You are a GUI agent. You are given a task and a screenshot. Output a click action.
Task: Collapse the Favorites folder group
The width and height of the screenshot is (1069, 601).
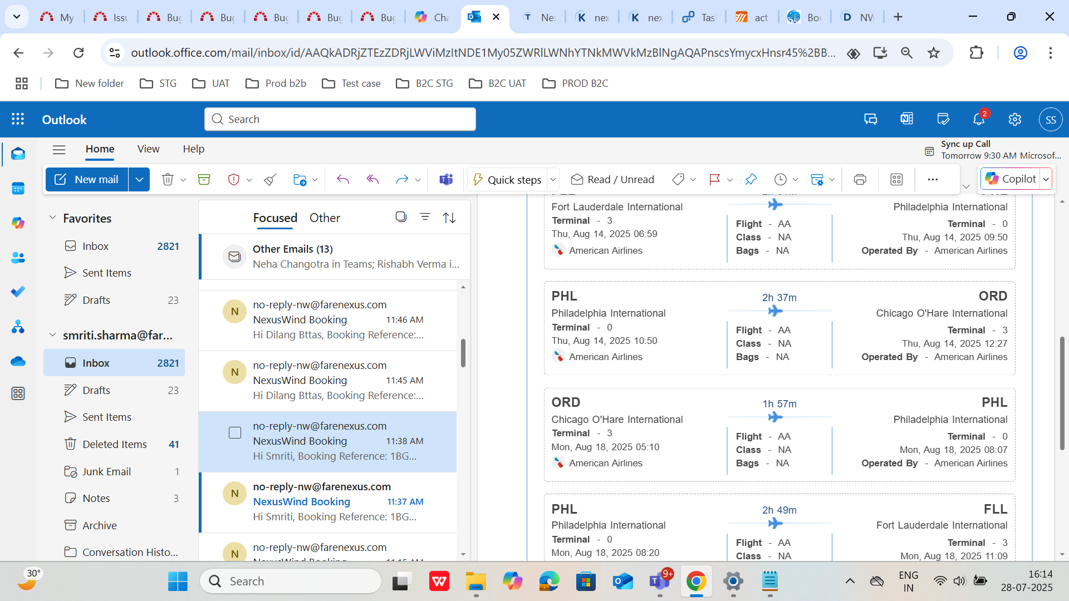pos(52,218)
